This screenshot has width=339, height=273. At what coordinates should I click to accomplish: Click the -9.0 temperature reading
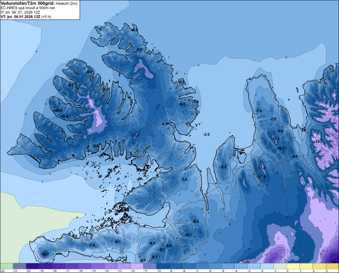[x=139, y=50]
